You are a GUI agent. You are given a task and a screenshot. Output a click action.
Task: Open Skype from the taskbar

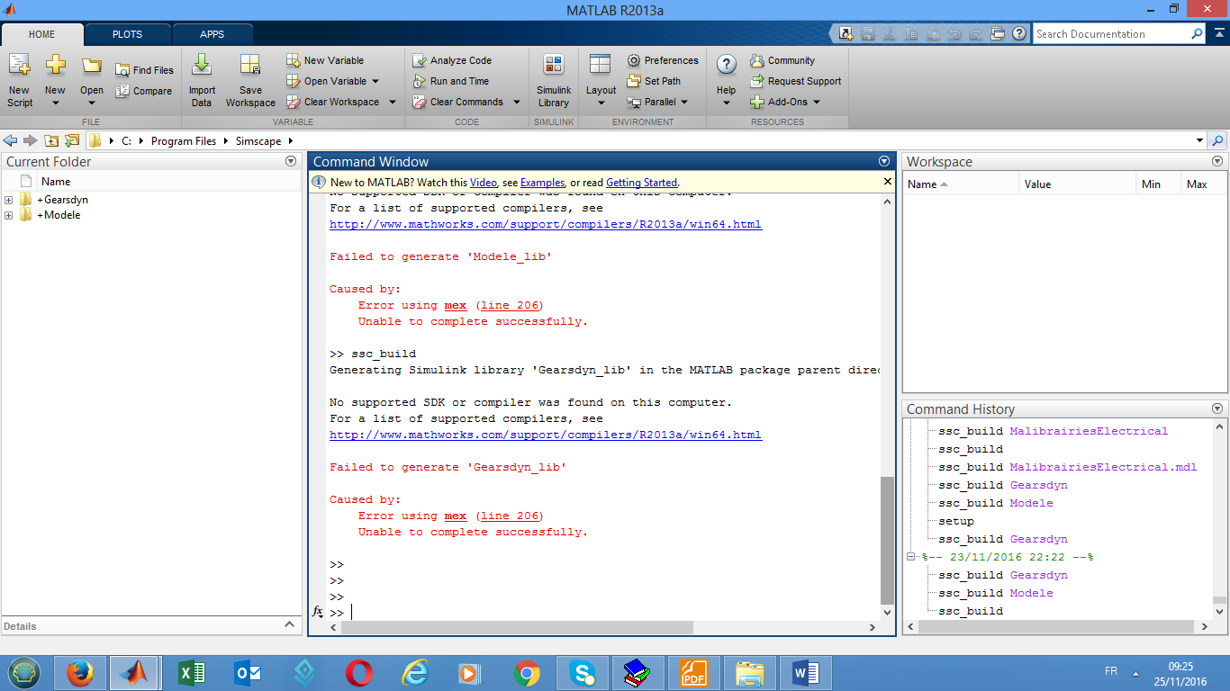[582, 673]
